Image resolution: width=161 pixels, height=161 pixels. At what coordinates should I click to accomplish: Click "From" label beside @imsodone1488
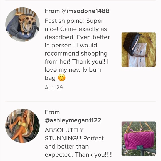point(52,11)
